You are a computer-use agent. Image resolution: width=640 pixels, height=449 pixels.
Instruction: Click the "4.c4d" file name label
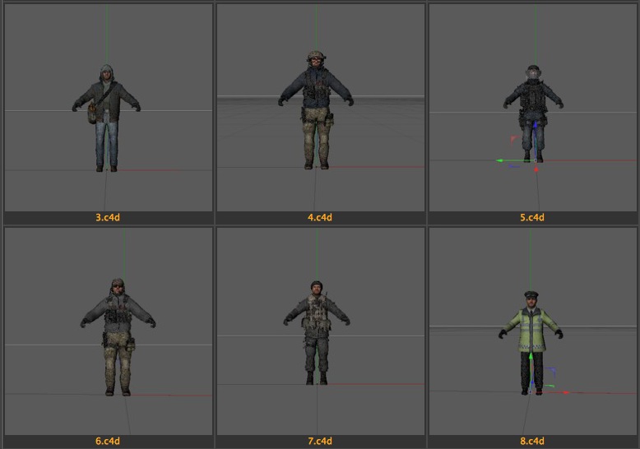320,218
